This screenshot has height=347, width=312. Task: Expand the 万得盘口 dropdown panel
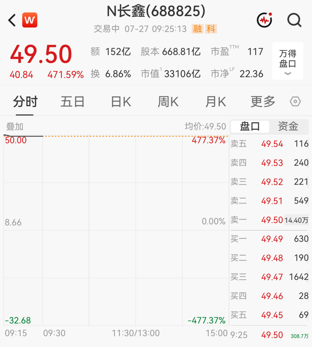pos(288,61)
